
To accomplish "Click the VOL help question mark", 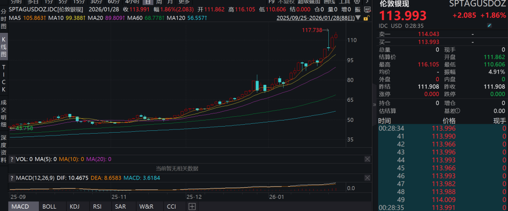I will click(x=12, y=159).
